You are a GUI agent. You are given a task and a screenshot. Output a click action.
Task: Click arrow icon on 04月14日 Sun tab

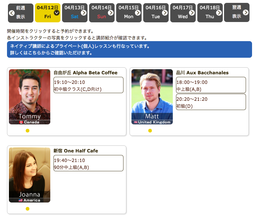(111, 13)
